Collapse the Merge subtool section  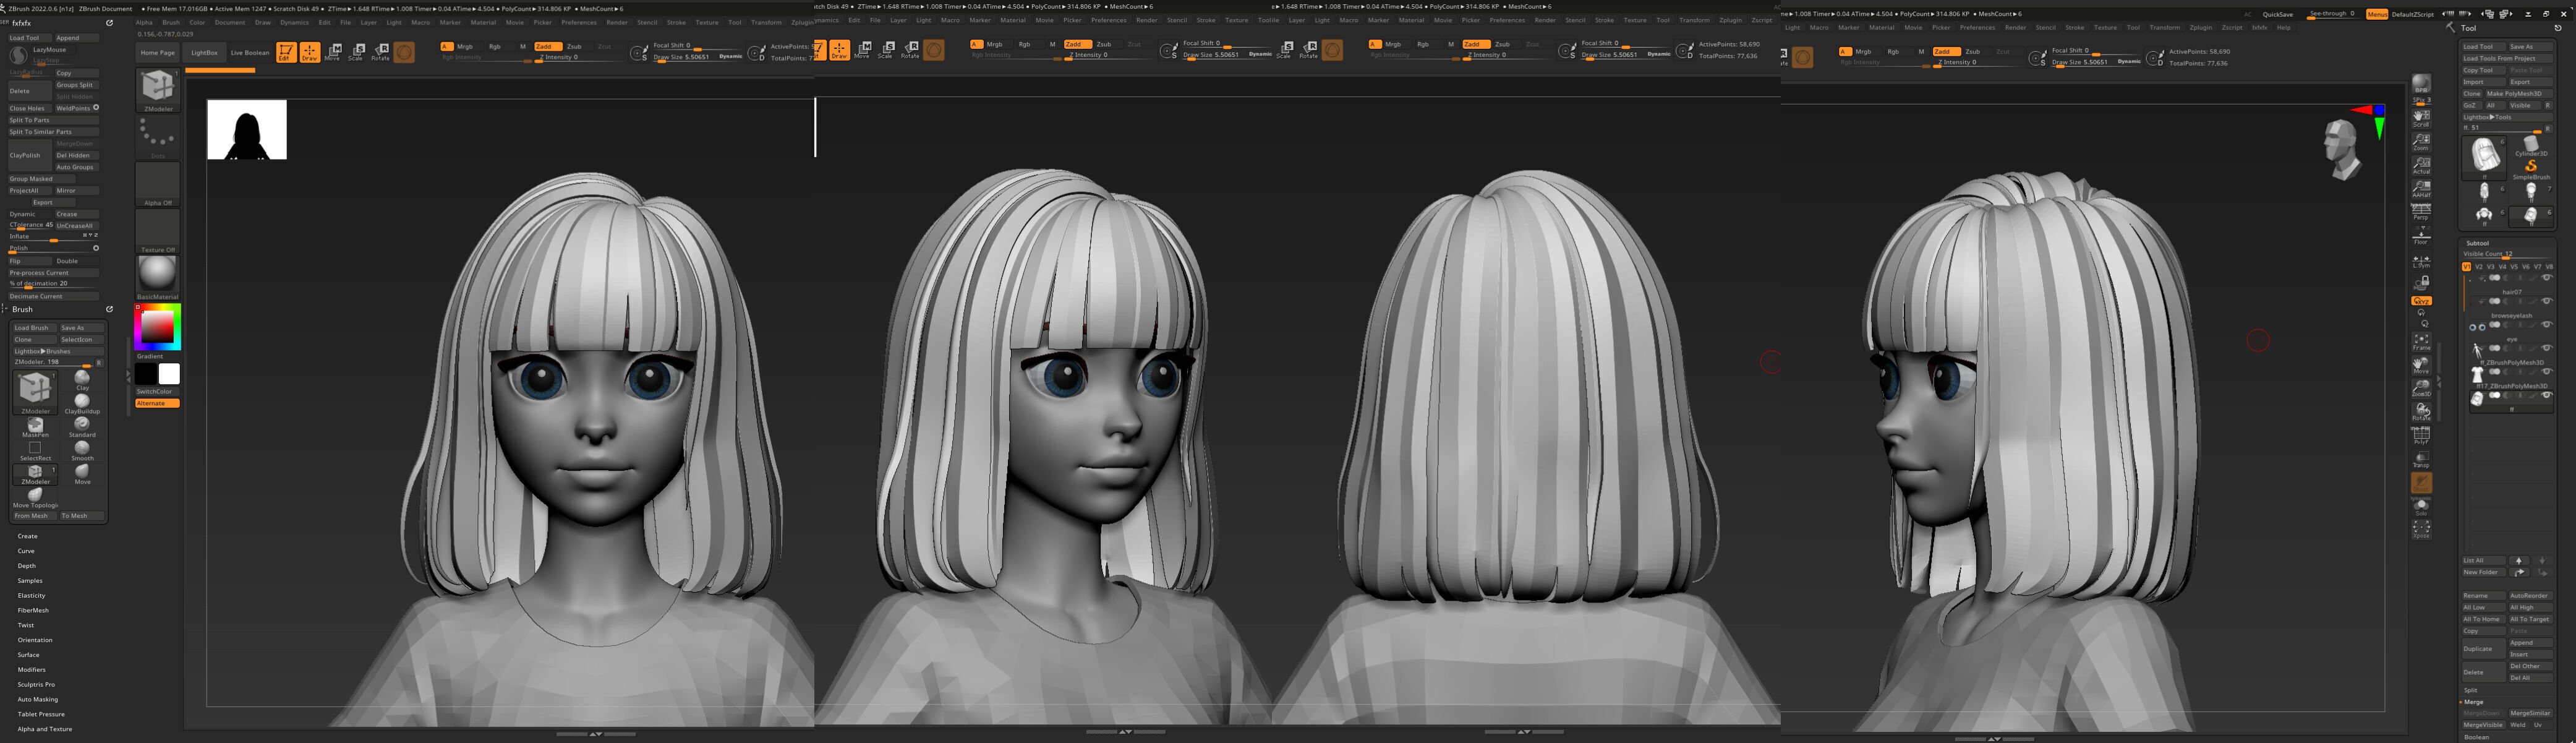click(x=2473, y=702)
